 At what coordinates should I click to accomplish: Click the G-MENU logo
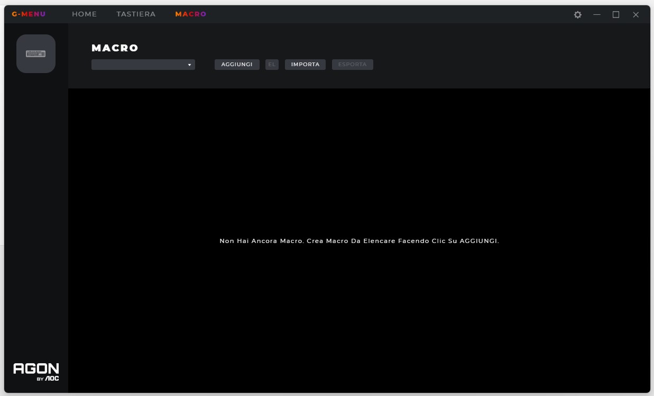point(29,14)
